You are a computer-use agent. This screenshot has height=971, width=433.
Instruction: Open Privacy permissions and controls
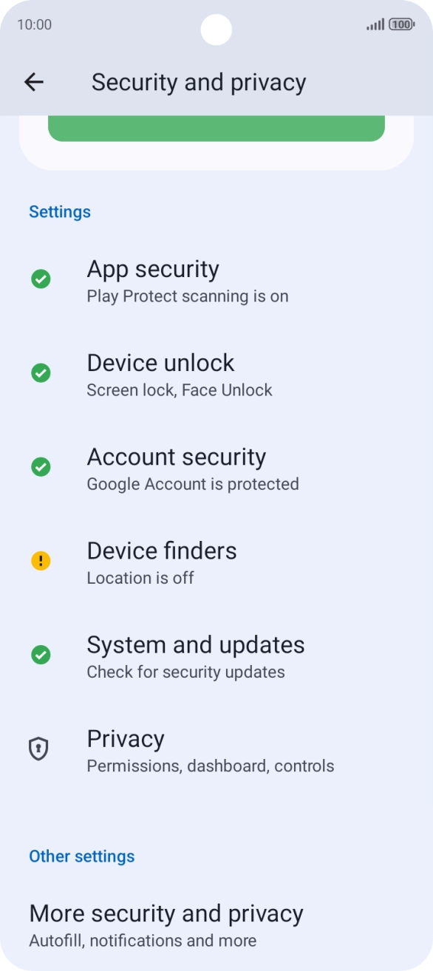(211, 749)
